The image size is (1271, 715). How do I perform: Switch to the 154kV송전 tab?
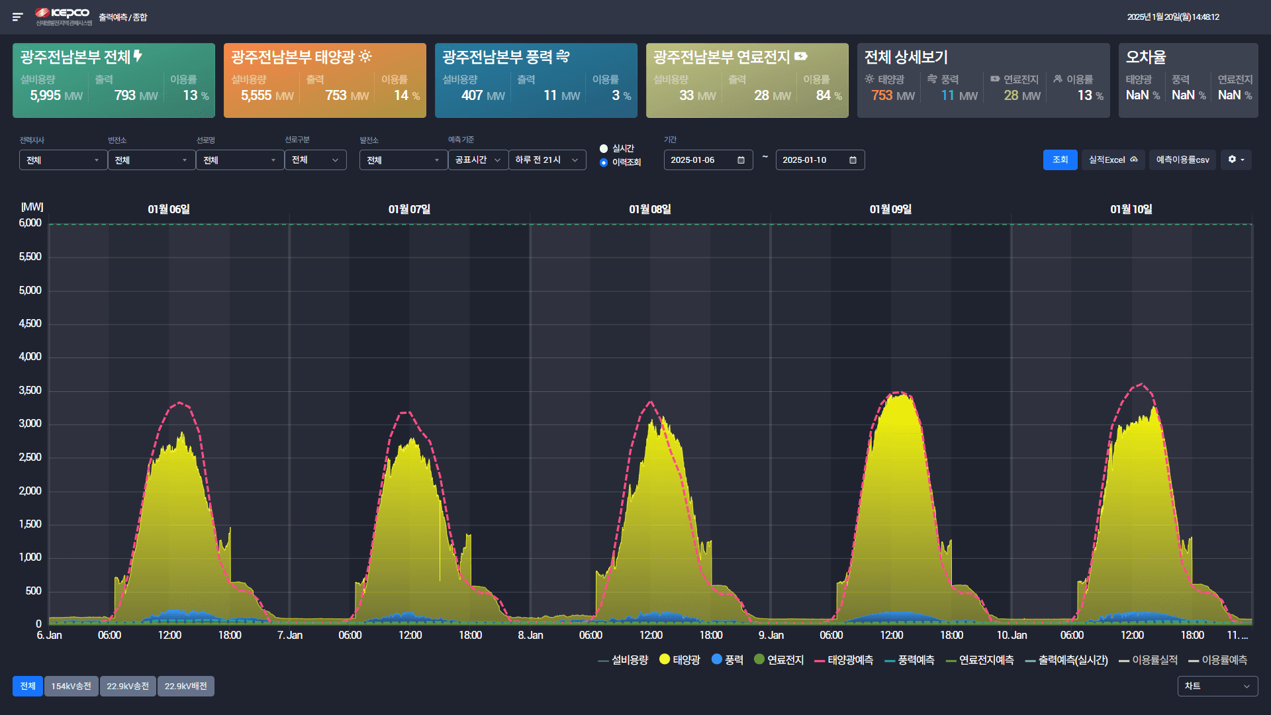tap(71, 686)
